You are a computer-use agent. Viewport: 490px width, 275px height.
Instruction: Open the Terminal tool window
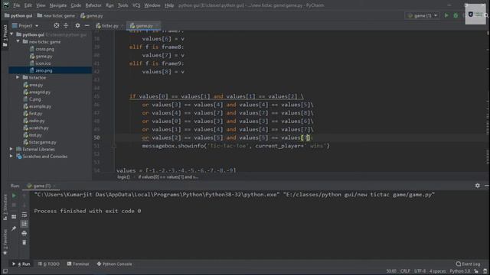click(78, 264)
